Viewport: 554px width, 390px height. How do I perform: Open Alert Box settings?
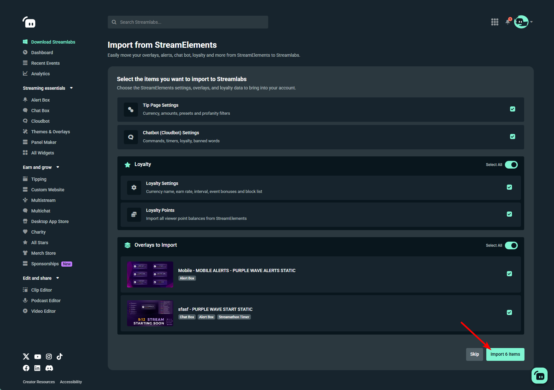coord(36,100)
